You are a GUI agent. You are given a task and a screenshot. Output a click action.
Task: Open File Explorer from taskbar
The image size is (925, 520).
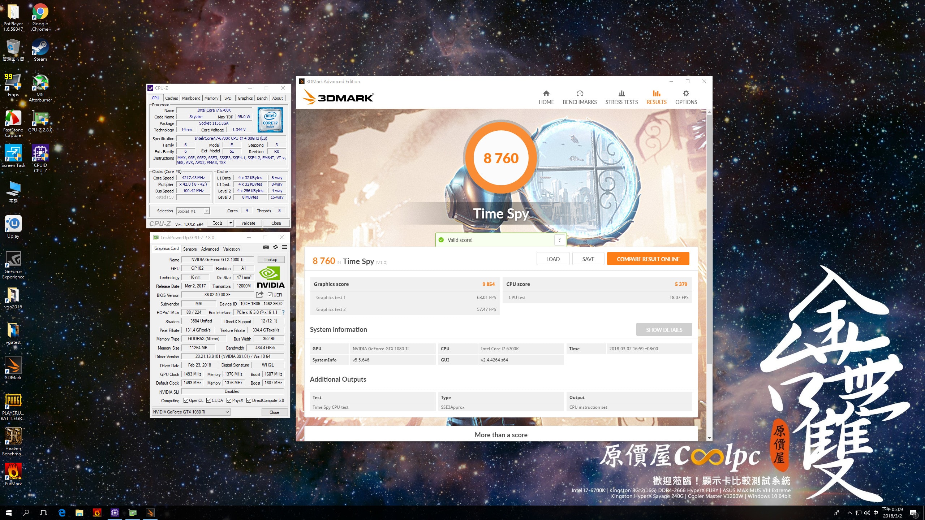click(79, 513)
